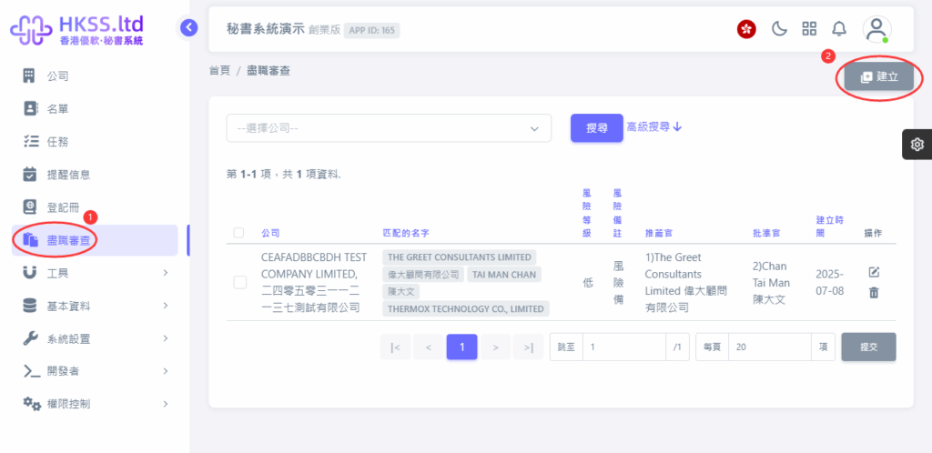Open the 高級搜尋 advanced search link
This screenshot has width=932, height=453.
click(654, 127)
